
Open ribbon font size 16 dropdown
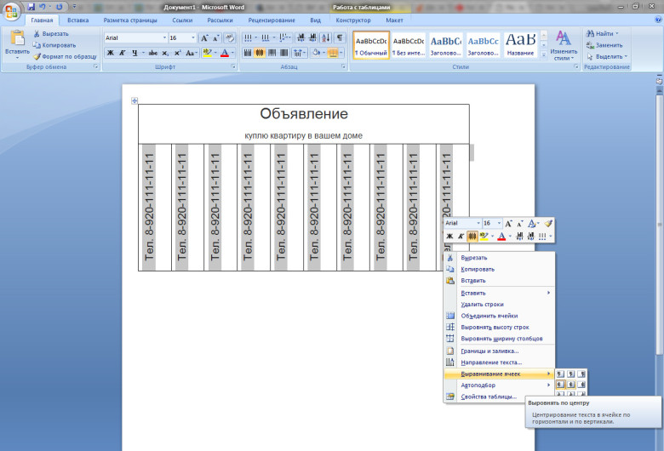(193, 38)
